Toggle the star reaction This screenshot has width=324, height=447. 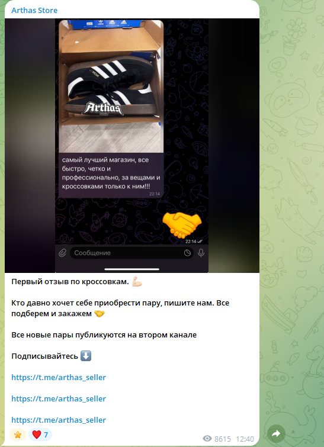point(18,435)
